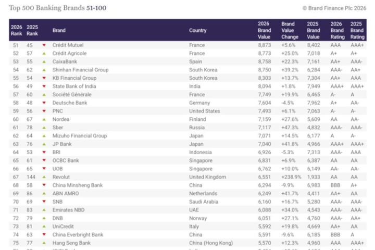Click Revolut's +238.9% brand value change
375x250 pixels.
tap(289, 177)
